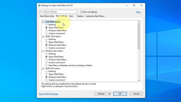Select Start Menu in Desktop and shows Desktop in Metro

coord(46,65)
